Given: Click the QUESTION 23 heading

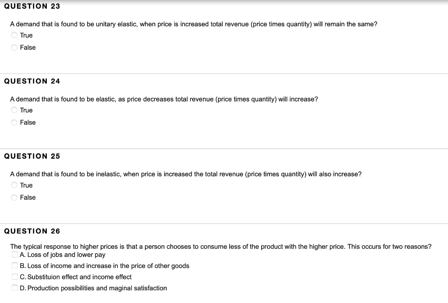Looking at the screenshot, I should pos(32,6).
